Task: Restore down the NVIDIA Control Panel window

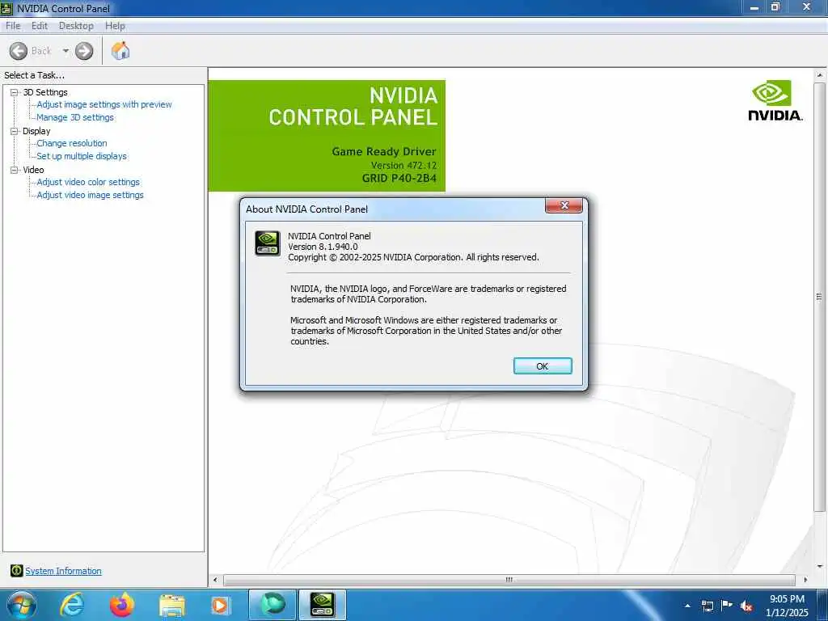Action: pos(775,7)
